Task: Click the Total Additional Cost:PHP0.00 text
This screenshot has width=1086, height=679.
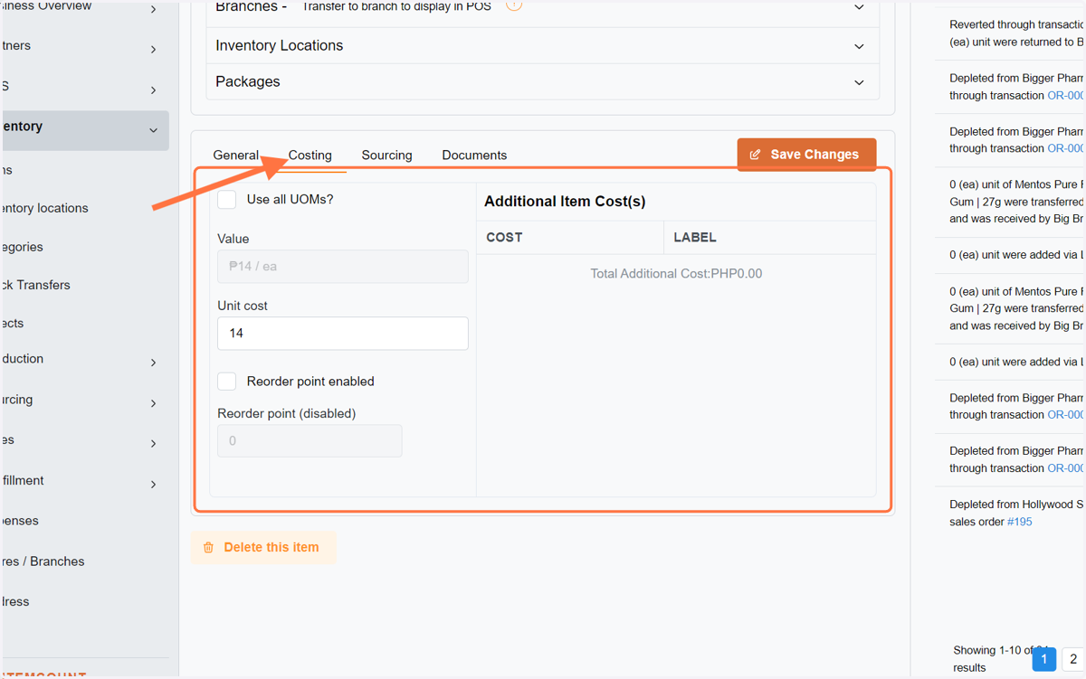Action: [x=676, y=274]
